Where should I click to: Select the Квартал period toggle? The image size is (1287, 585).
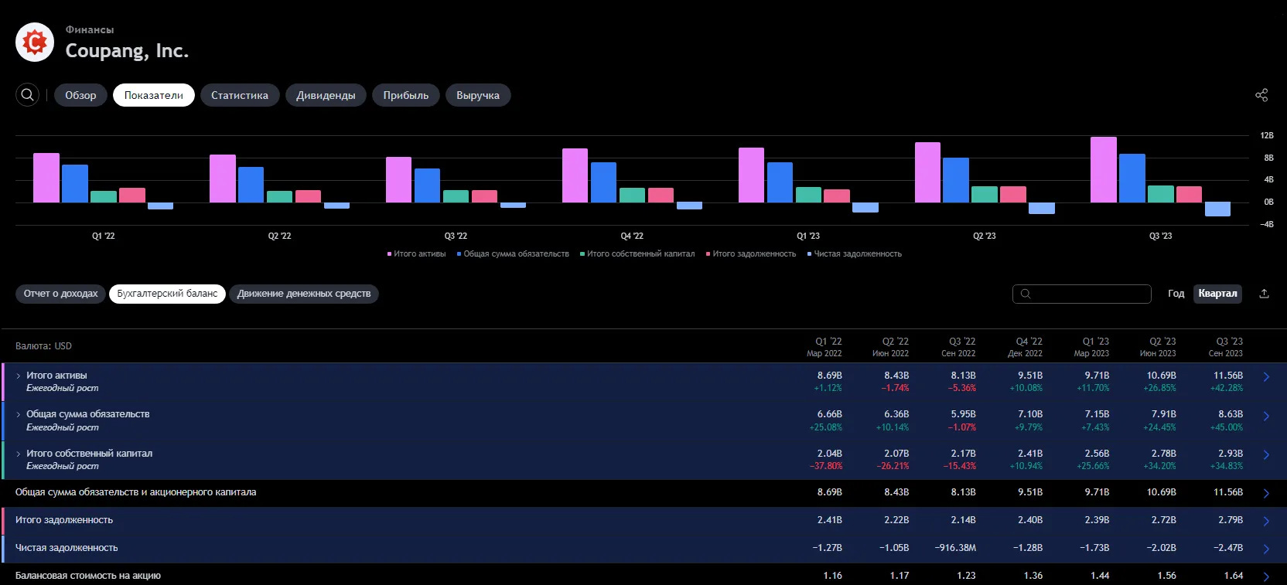[1217, 294]
